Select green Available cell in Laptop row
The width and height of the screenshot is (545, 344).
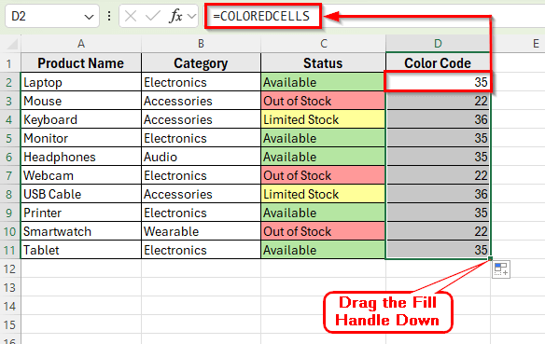tap(323, 82)
